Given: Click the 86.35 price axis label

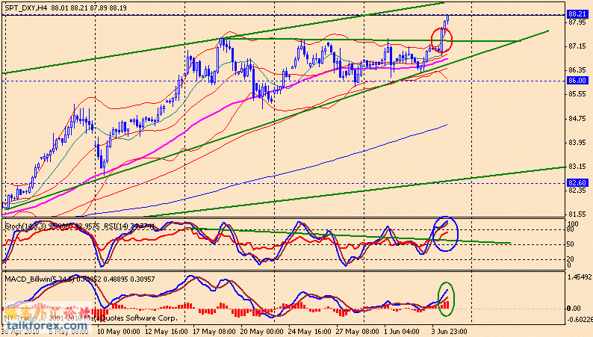Looking at the screenshot, I should click(x=577, y=70).
